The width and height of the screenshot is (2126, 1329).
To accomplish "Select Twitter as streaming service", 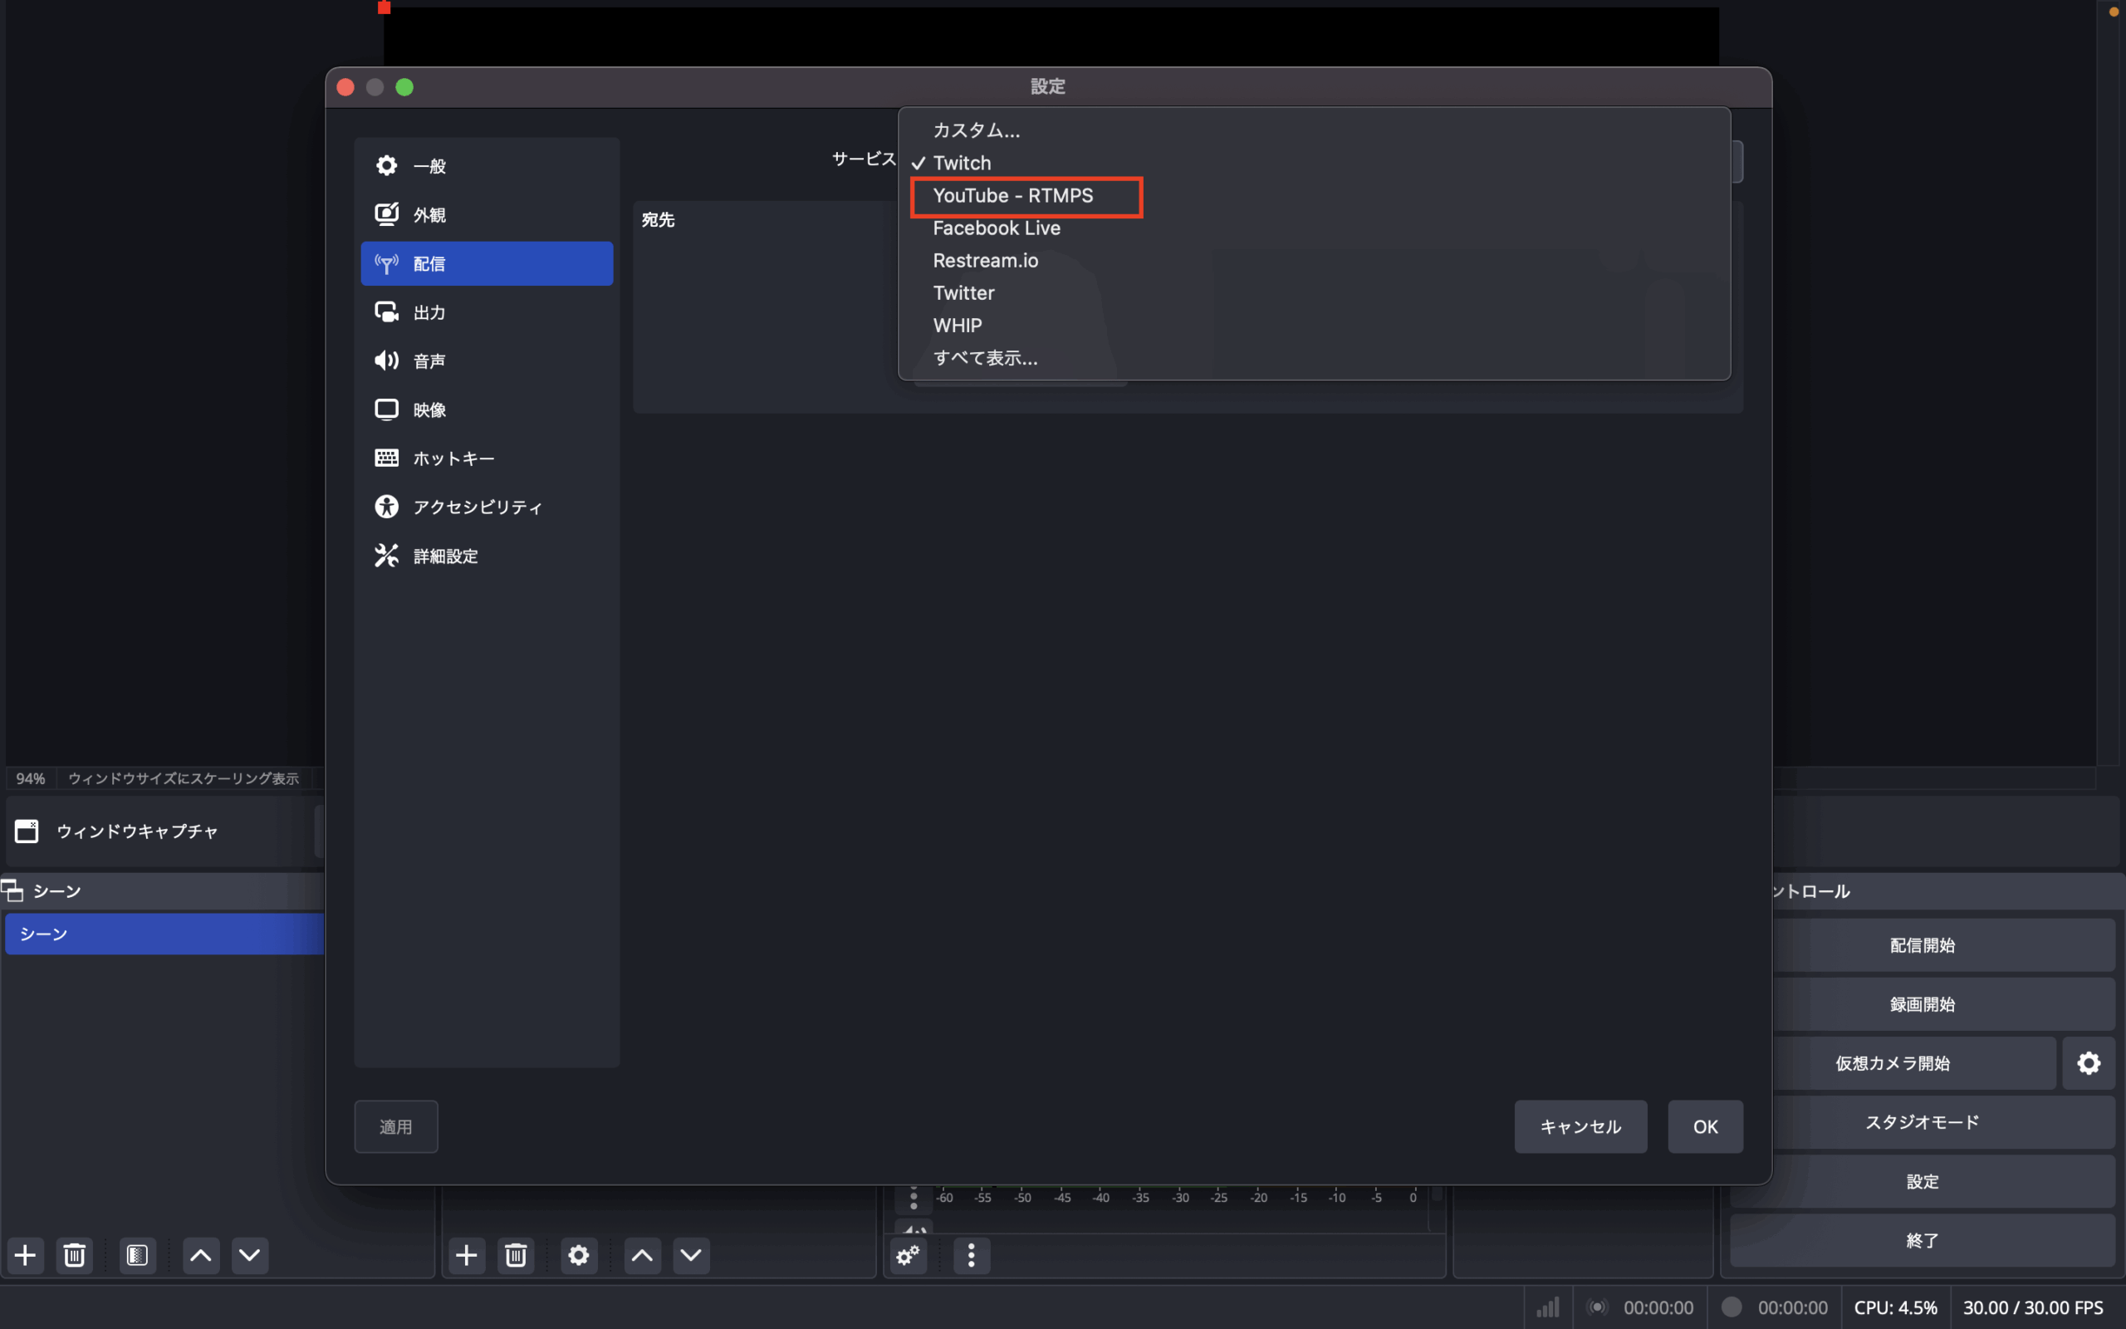I will pos(1315,292).
